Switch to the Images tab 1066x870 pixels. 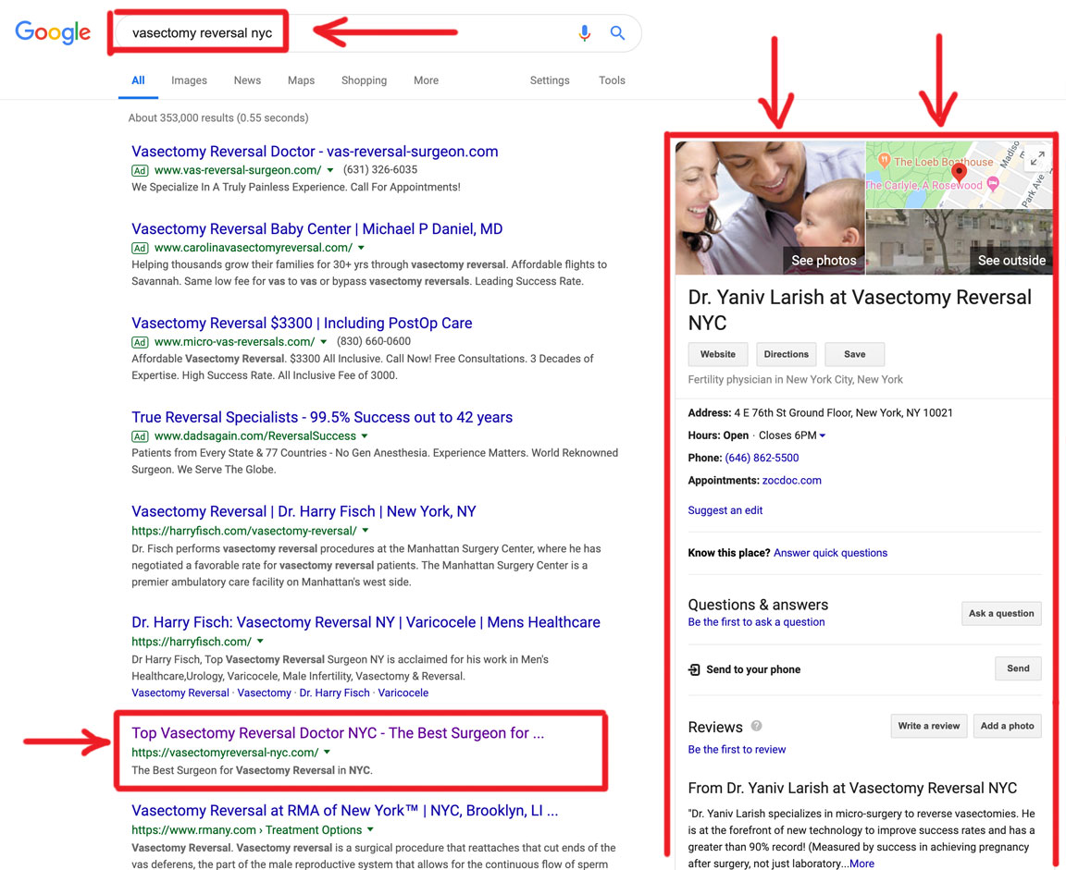[x=189, y=80]
